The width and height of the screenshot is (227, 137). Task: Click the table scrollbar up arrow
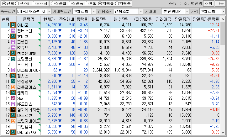(223, 19)
